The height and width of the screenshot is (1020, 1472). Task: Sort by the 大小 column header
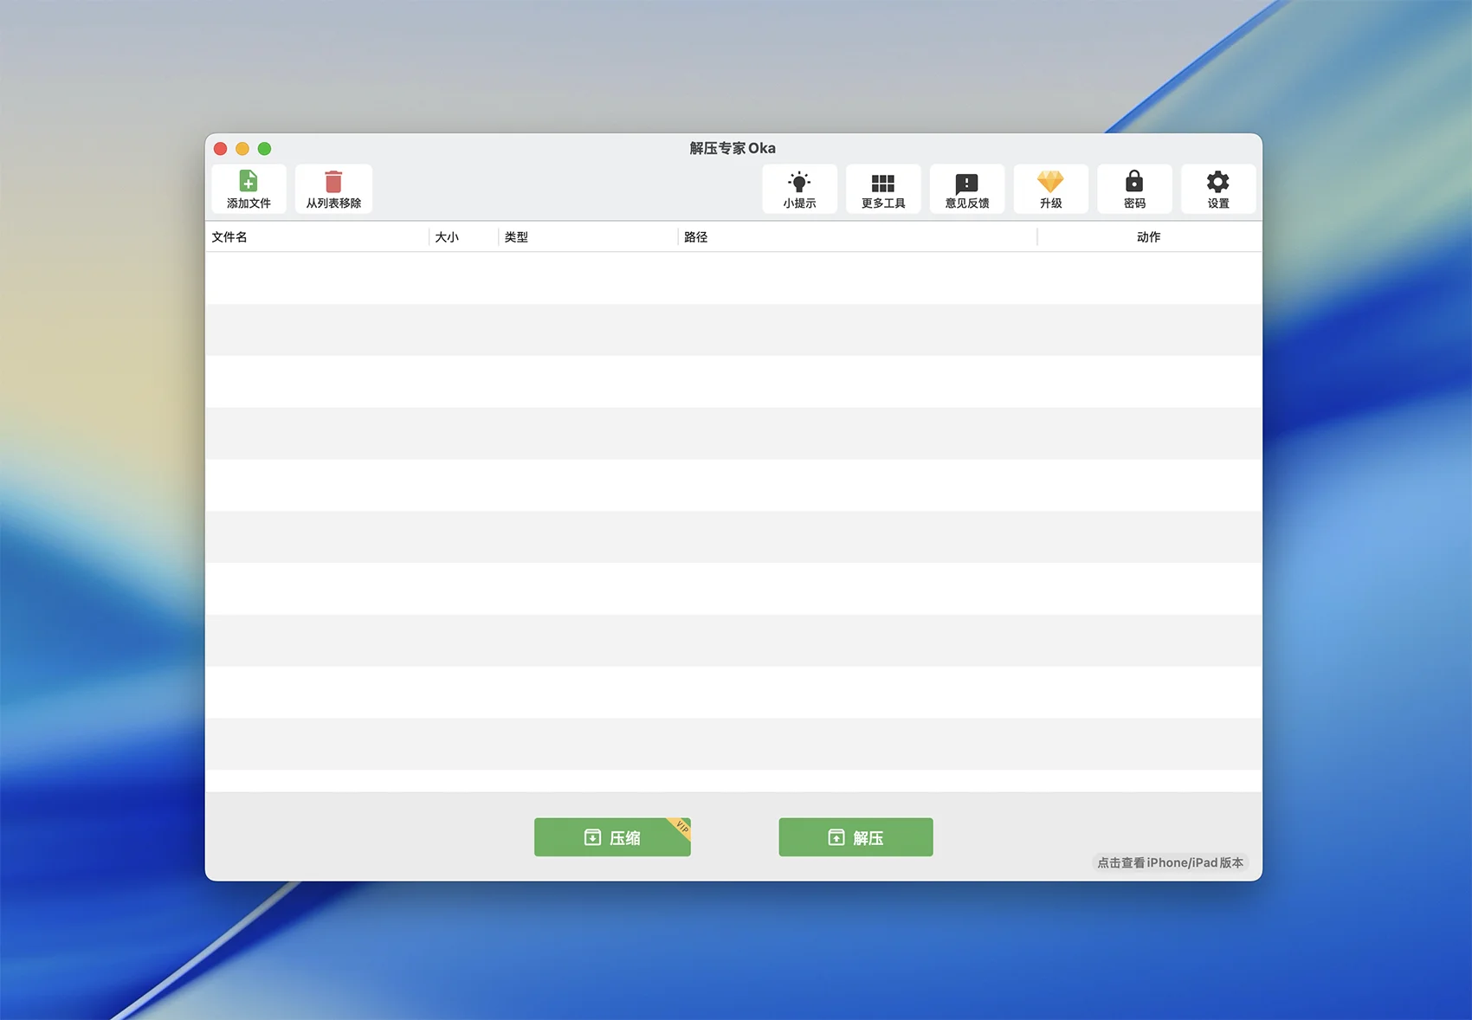point(447,237)
